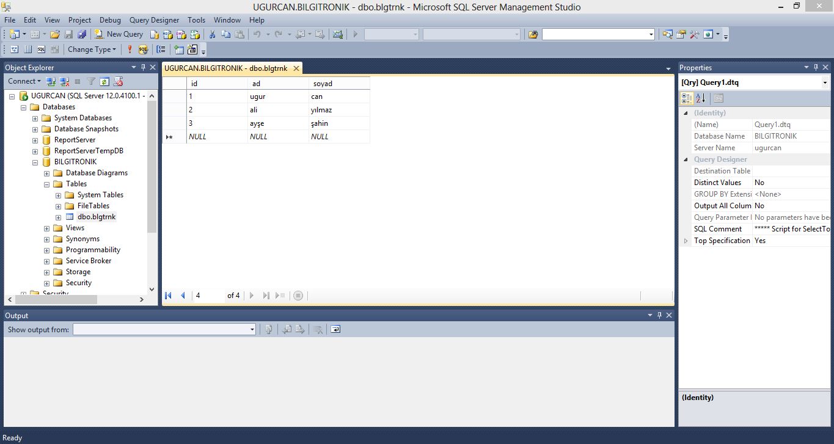Viewport: 834px width, 444px height.
Task: Open the Help menu
Action: pos(257,20)
